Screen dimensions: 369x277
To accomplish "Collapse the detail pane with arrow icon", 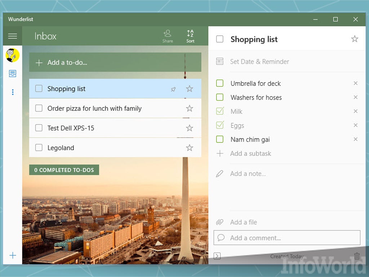I will (217, 256).
